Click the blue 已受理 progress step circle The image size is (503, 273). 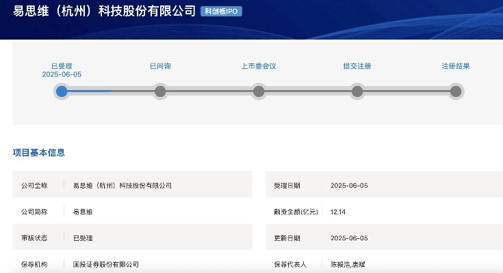pyautogui.click(x=62, y=91)
